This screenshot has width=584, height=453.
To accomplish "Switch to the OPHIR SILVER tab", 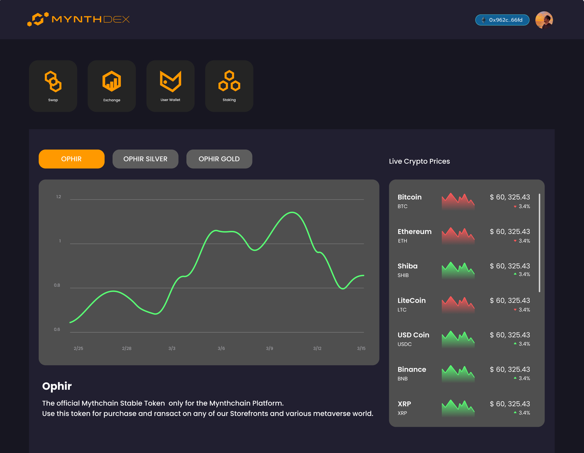I will pyautogui.click(x=145, y=159).
